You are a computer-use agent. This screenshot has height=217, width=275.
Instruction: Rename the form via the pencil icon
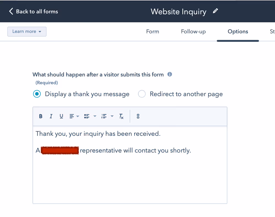215,11
